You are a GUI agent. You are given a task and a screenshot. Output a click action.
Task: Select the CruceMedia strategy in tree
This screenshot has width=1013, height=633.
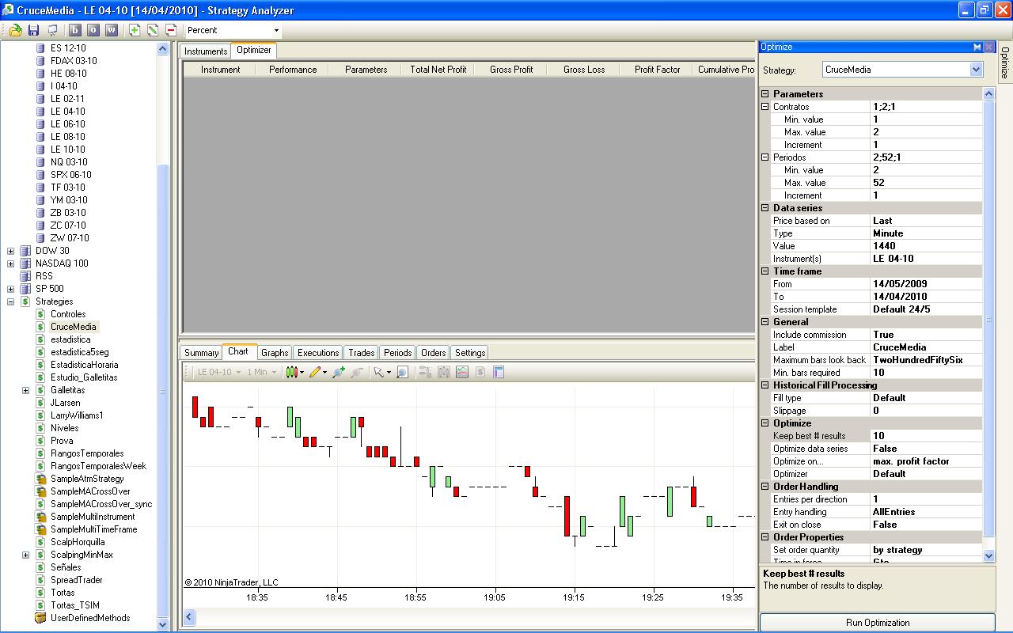pyautogui.click(x=74, y=327)
